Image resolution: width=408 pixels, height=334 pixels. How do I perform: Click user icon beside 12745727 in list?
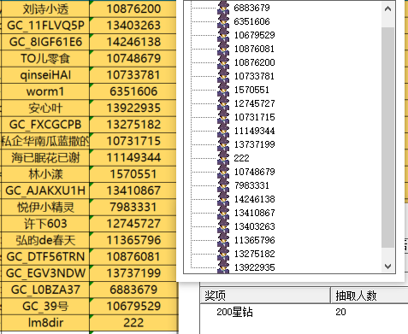tap(223, 103)
